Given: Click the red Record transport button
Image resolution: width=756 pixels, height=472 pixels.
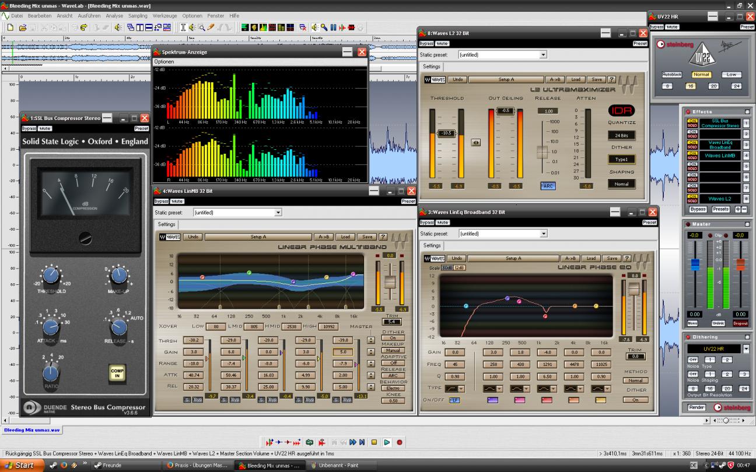Looking at the screenshot, I should click(399, 442).
